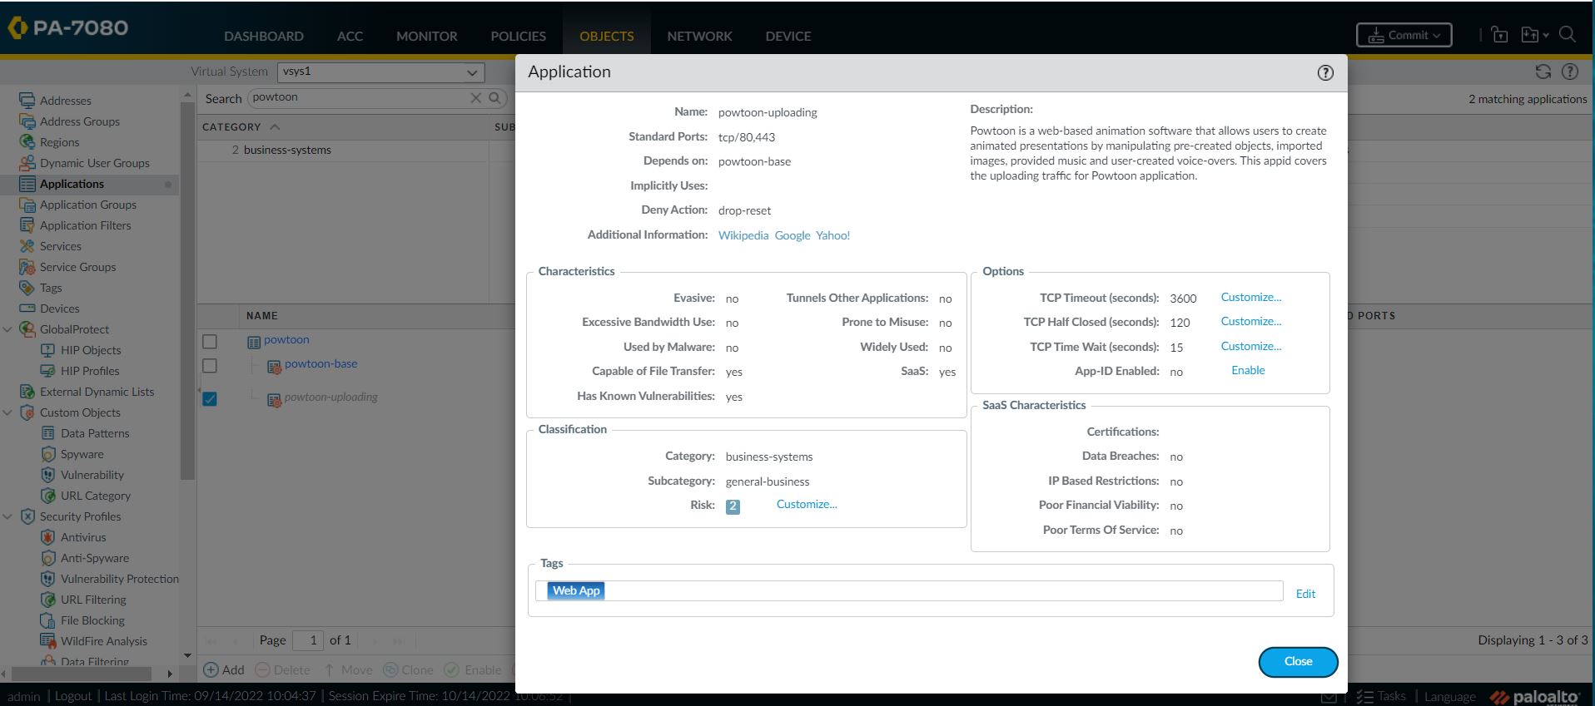Screen dimensions: 1595x706
Task: Click the Addresses icon in sidebar
Action: point(27,101)
